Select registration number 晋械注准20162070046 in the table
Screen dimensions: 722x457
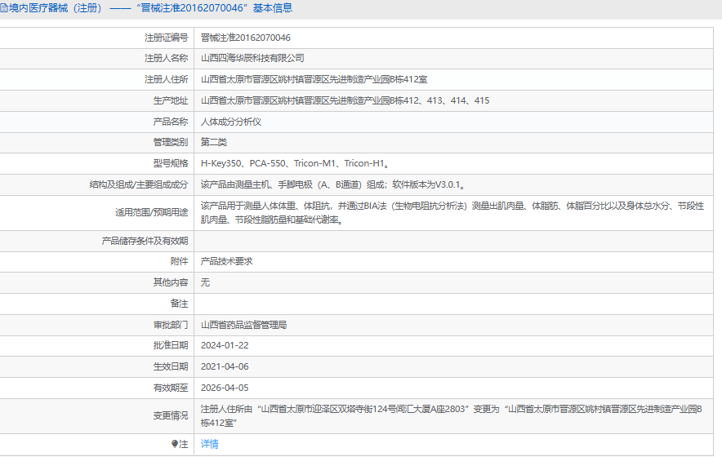tap(246, 38)
